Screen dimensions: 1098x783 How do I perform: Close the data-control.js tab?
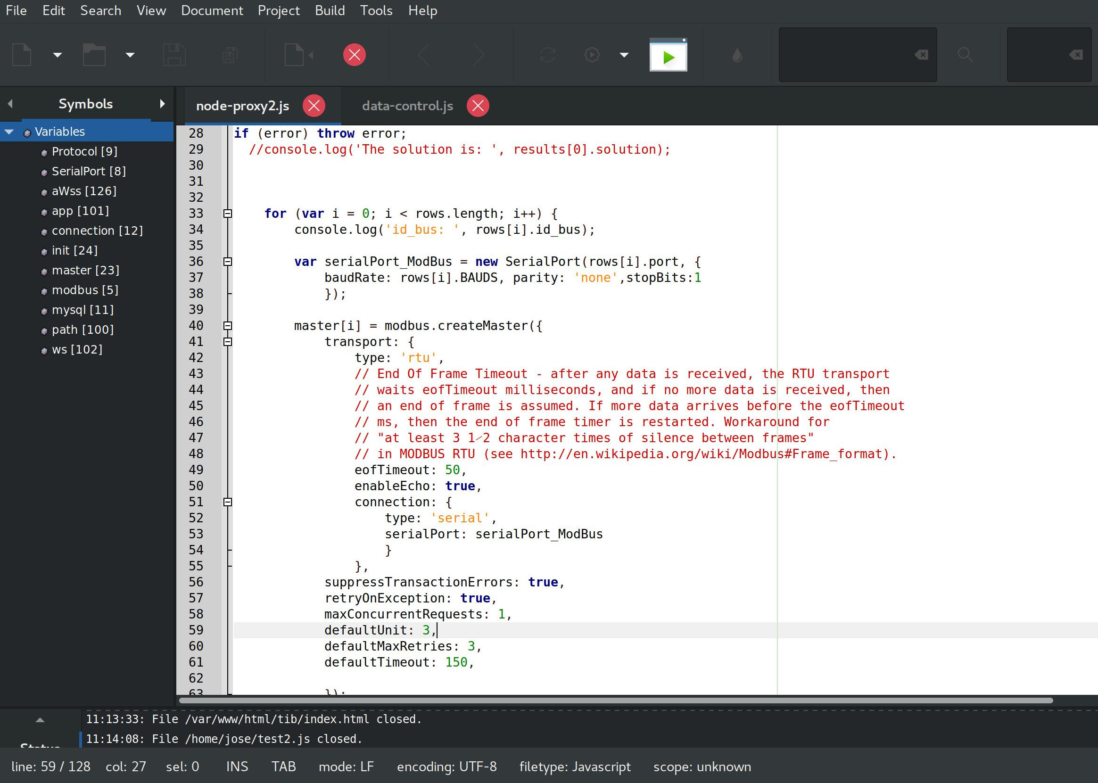(x=478, y=106)
